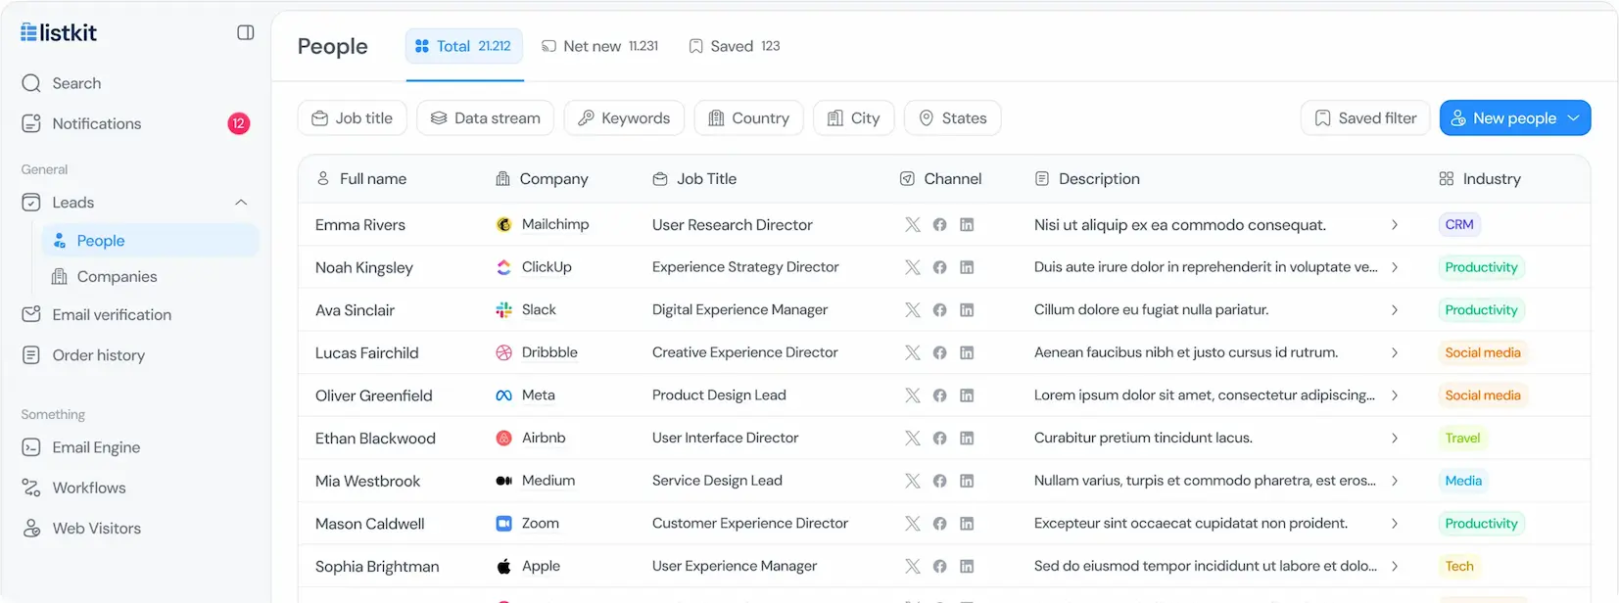Screen dimensions: 1619x603
Task: Sort by Company column header
Action: point(542,179)
